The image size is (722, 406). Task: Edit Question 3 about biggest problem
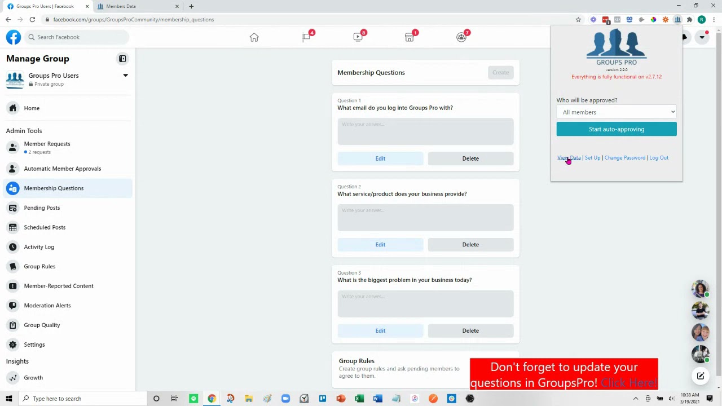pos(380,331)
